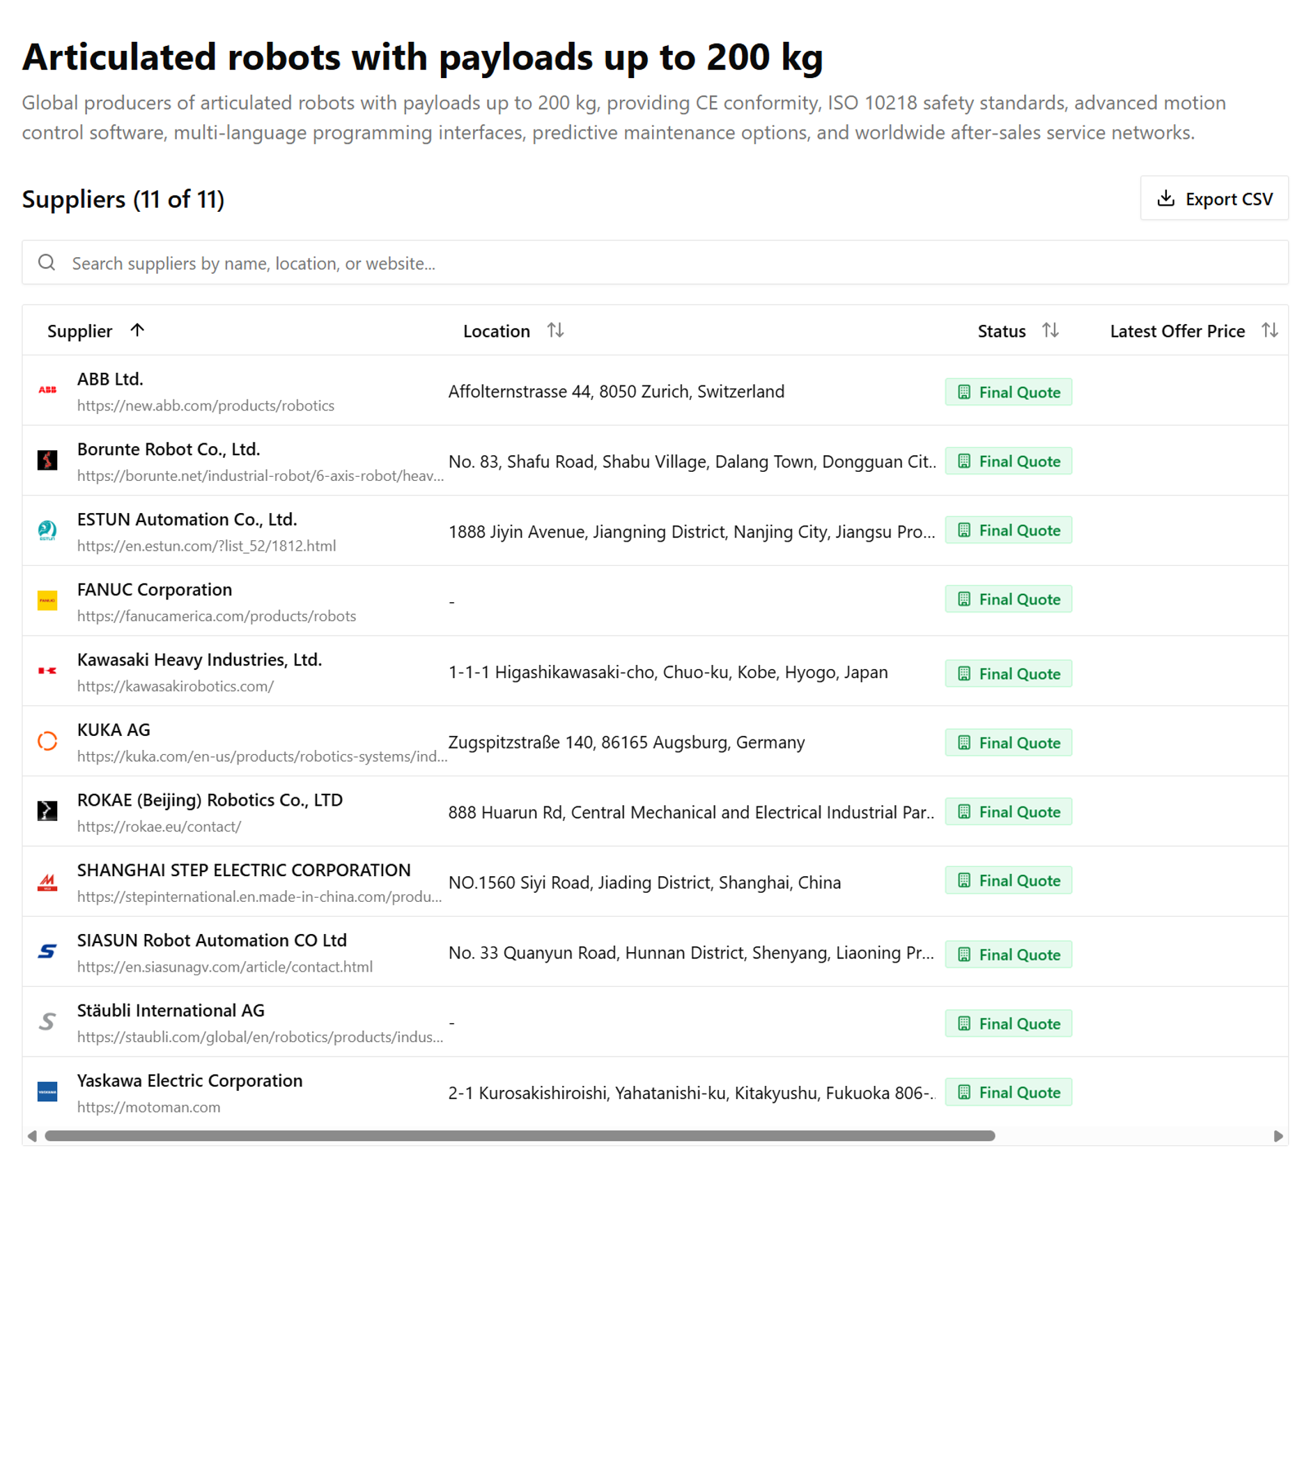Image resolution: width=1311 pixels, height=1479 pixels.
Task: Sort table by Supplier column arrow
Action: point(137,330)
